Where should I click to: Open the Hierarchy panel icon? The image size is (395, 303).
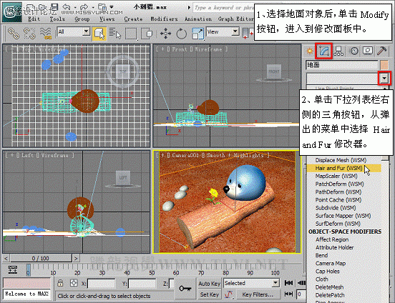tap(338, 51)
